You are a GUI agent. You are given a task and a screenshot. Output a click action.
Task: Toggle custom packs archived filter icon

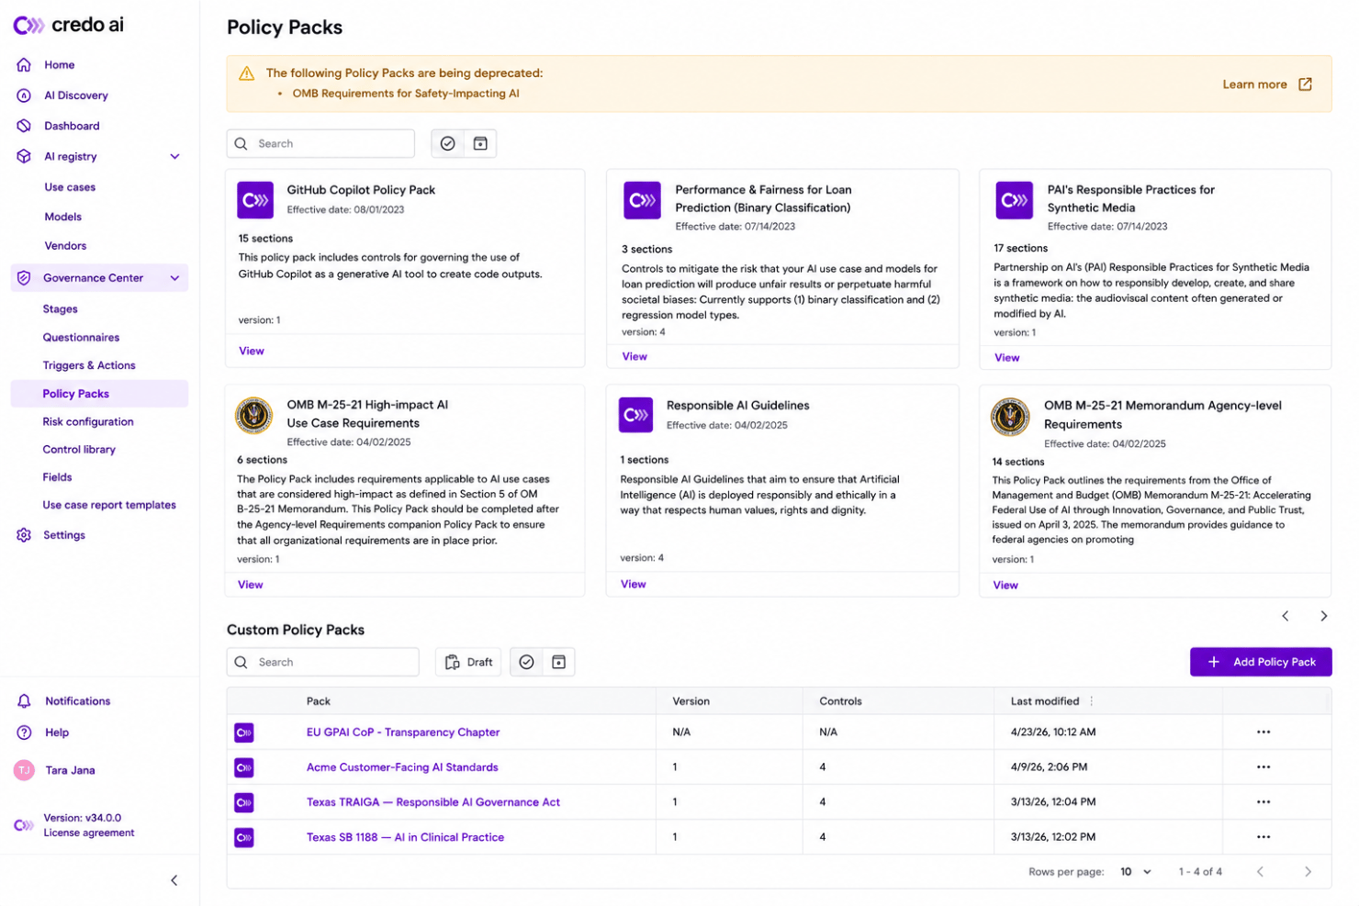[558, 662]
